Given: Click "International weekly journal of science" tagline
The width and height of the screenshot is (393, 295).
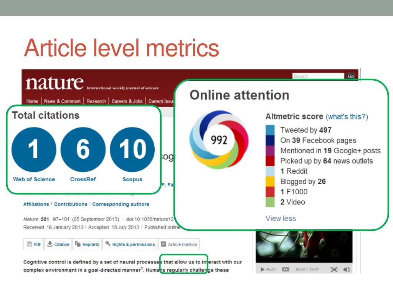Looking at the screenshot, I should [x=122, y=88].
